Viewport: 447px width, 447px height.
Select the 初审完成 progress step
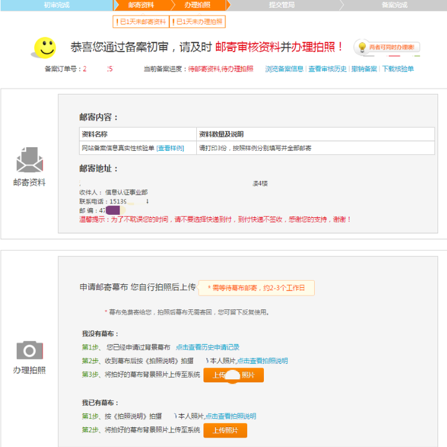pyautogui.click(x=56, y=5)
